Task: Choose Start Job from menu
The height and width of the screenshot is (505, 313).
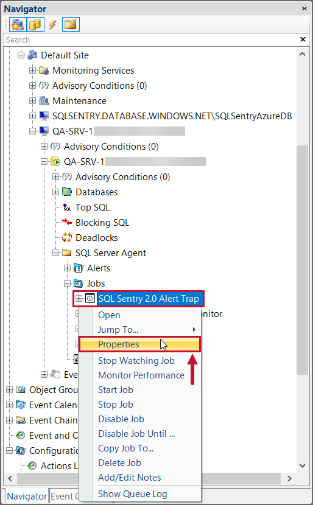Action: coord(139,390)
